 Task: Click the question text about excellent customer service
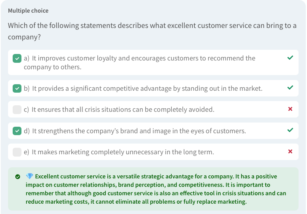152,31
